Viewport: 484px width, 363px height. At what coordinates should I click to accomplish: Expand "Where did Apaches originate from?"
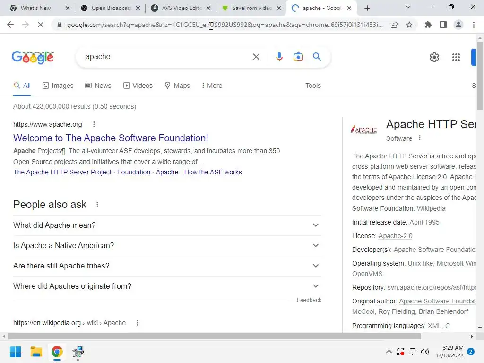point(167,286)
